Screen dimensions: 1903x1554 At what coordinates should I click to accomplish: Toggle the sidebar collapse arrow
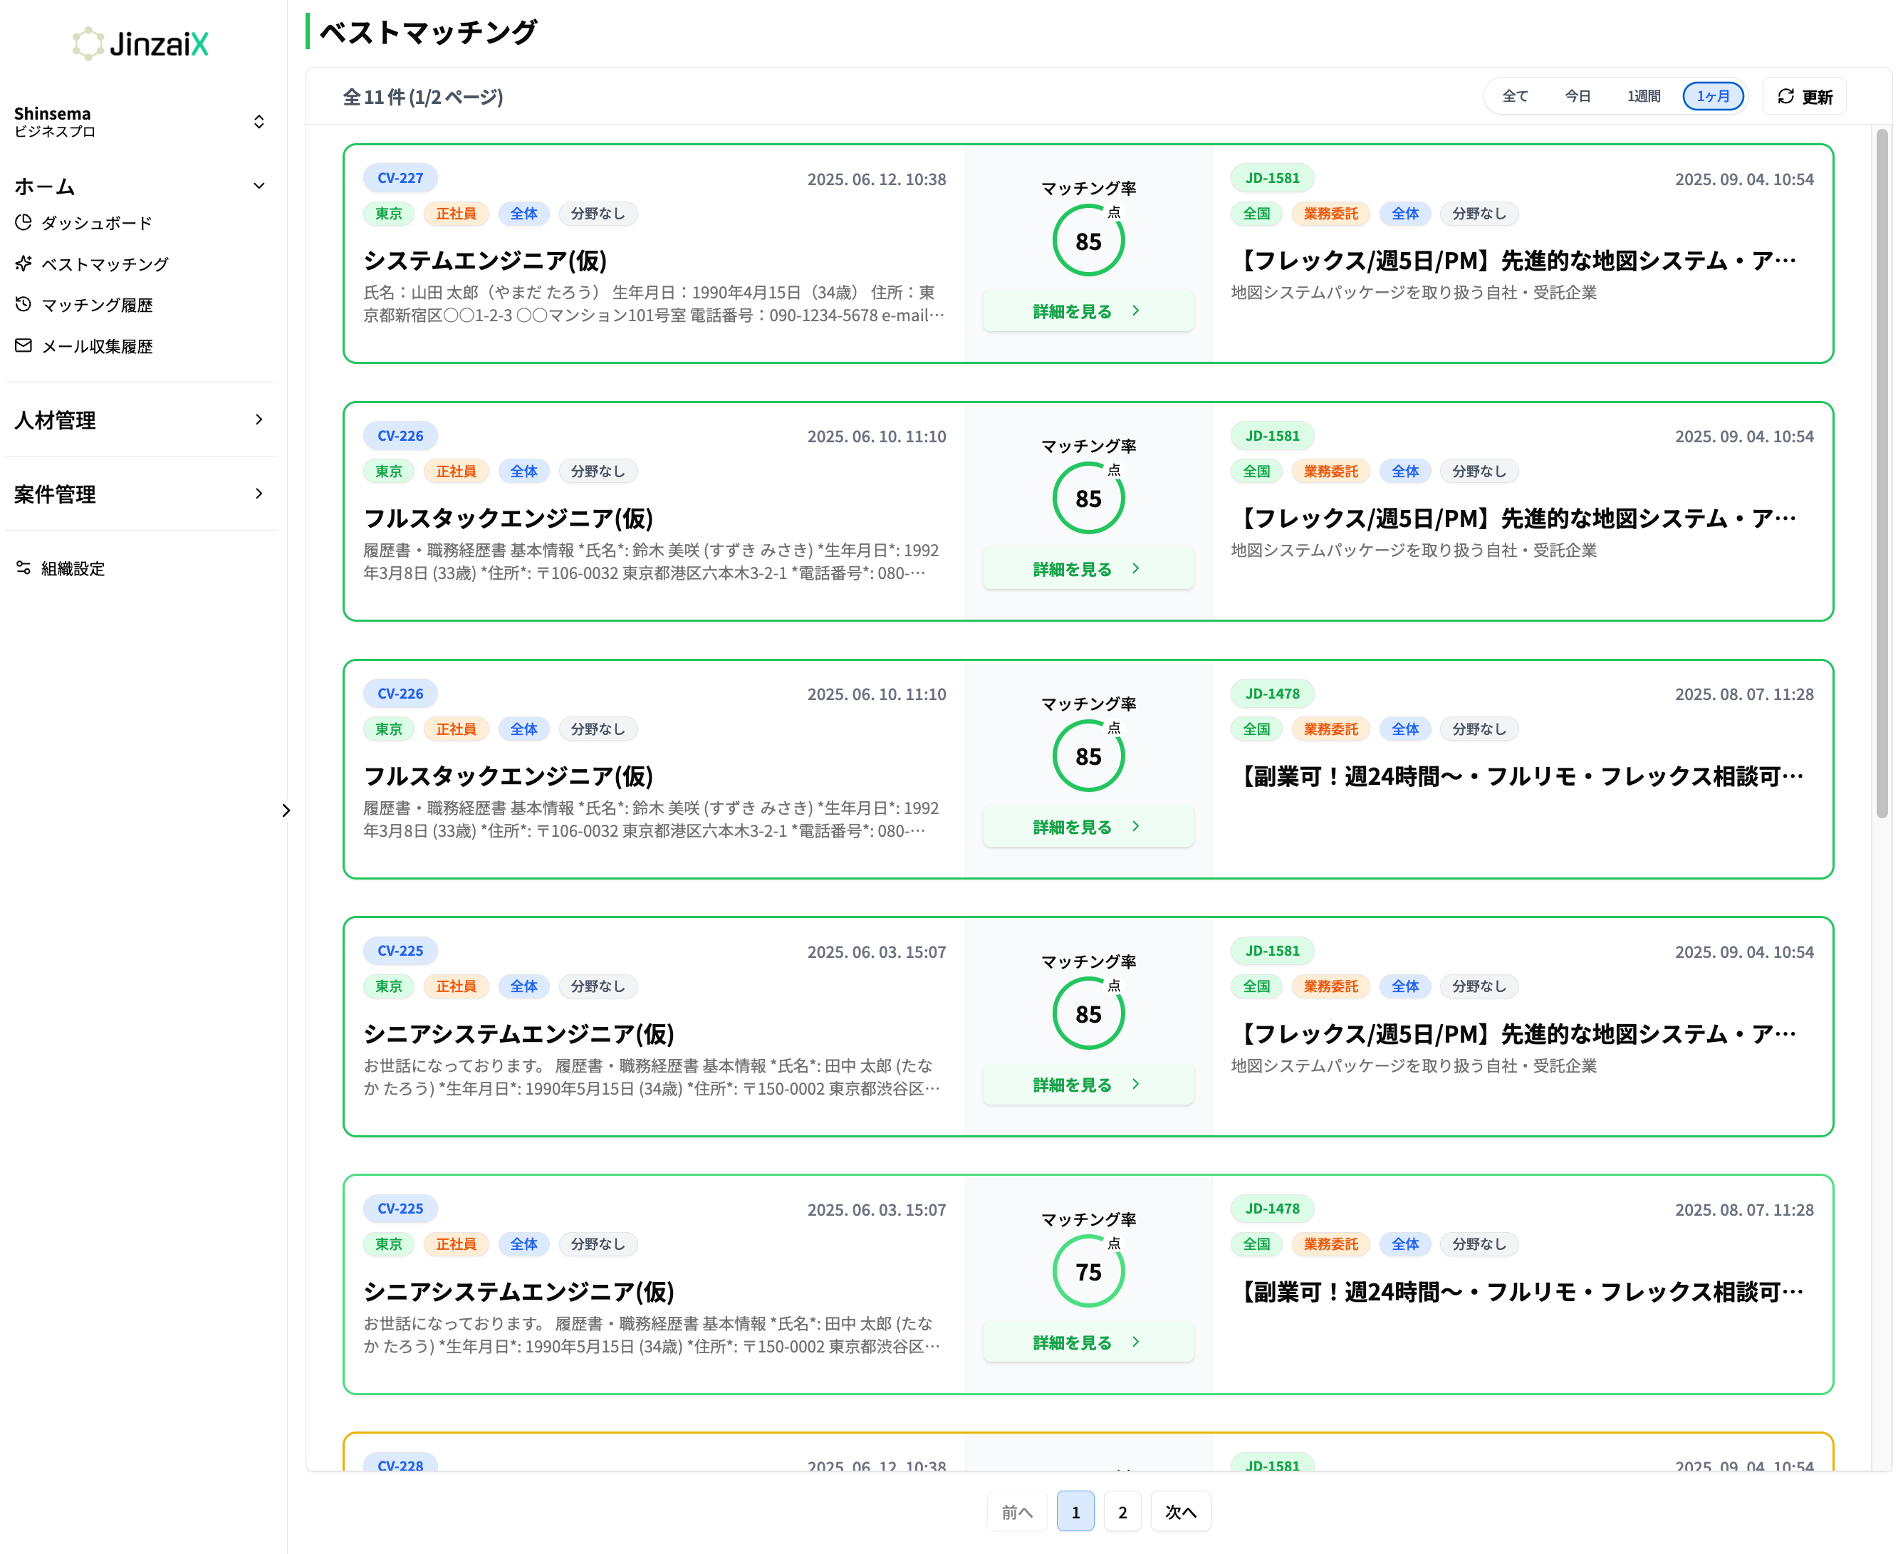click(286, 810)
